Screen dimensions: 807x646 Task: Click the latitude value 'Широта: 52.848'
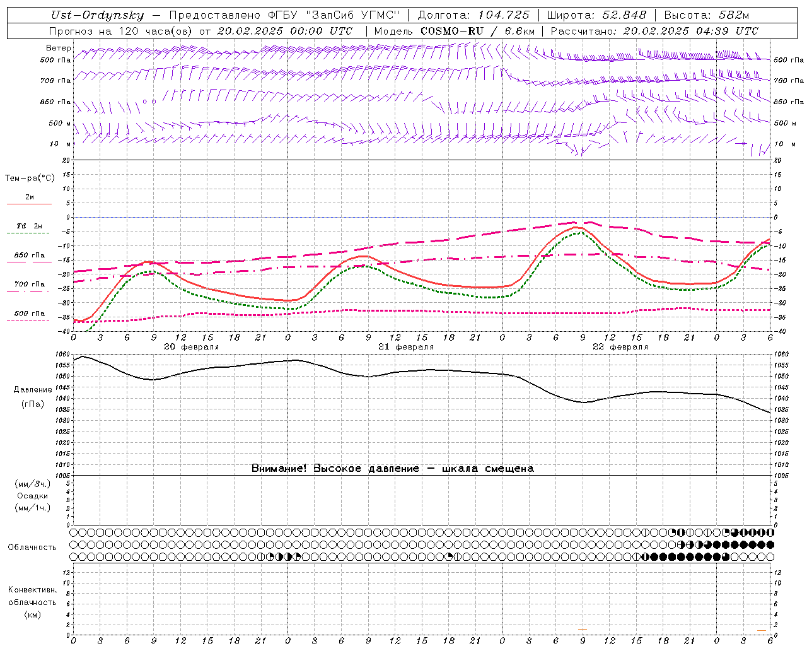point(596,15)
